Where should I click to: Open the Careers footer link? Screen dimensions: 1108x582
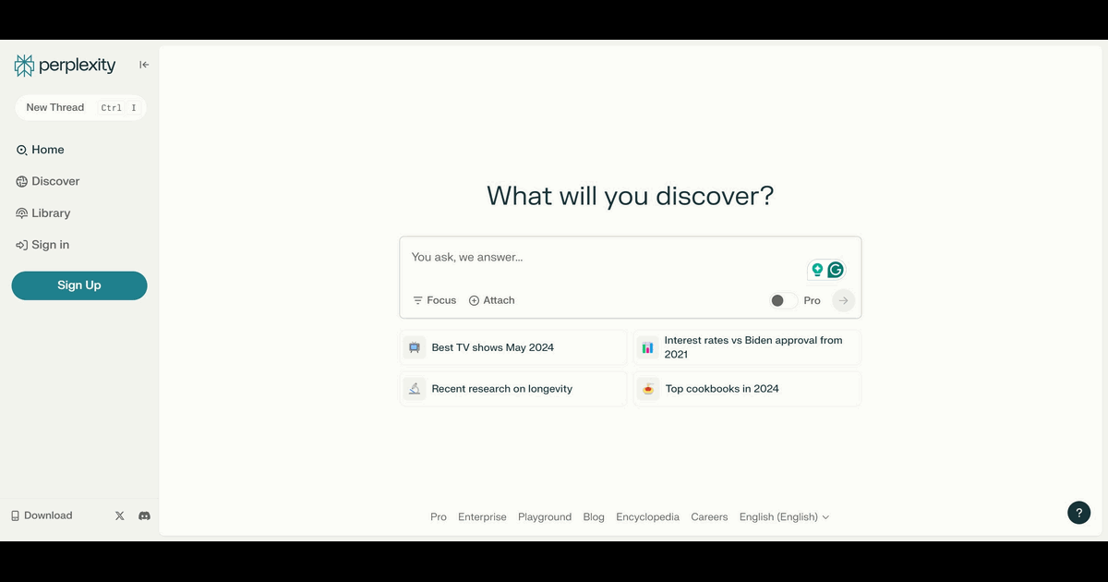[x=709, y=517]
